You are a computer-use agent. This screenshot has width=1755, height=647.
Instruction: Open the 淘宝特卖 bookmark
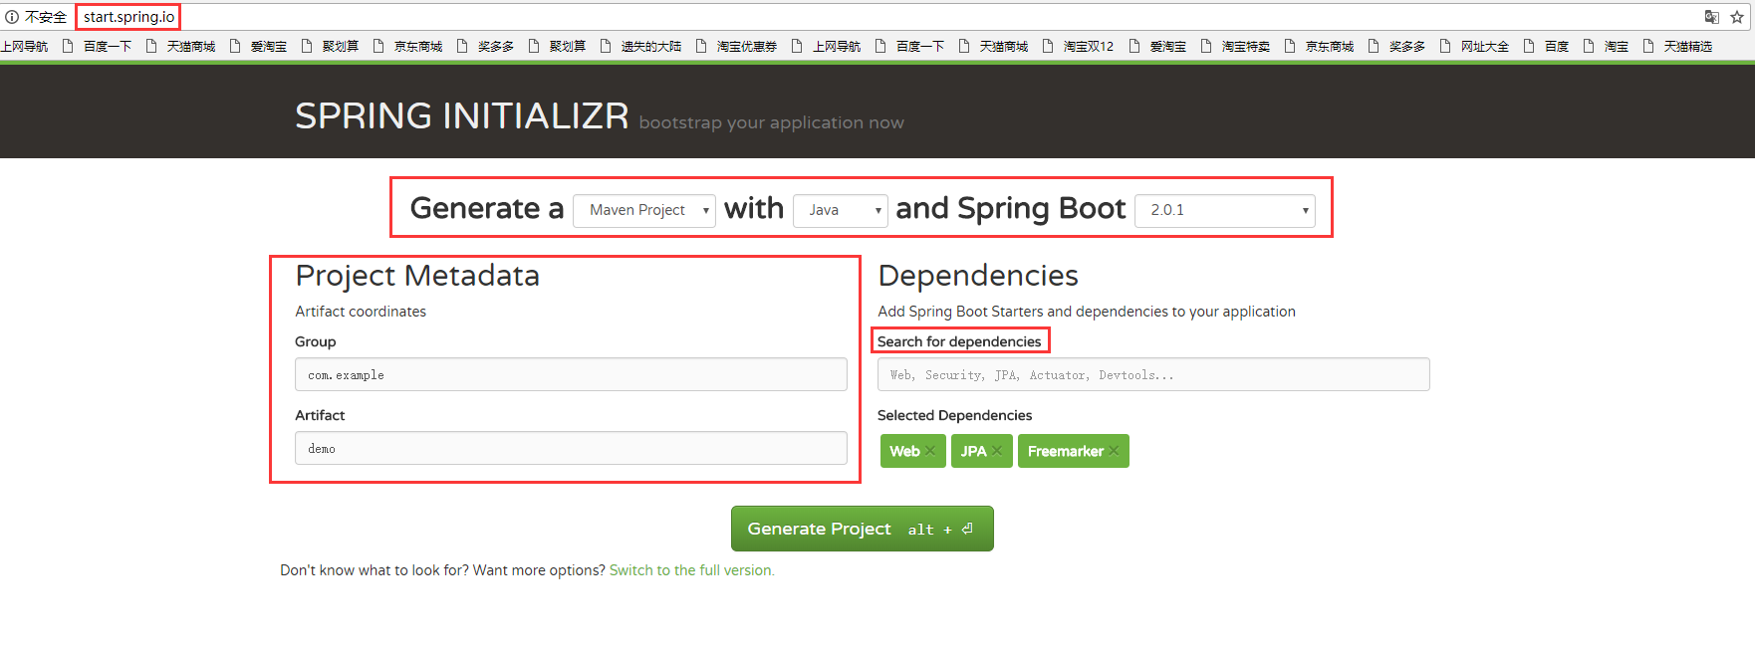tap(1235, 46)
